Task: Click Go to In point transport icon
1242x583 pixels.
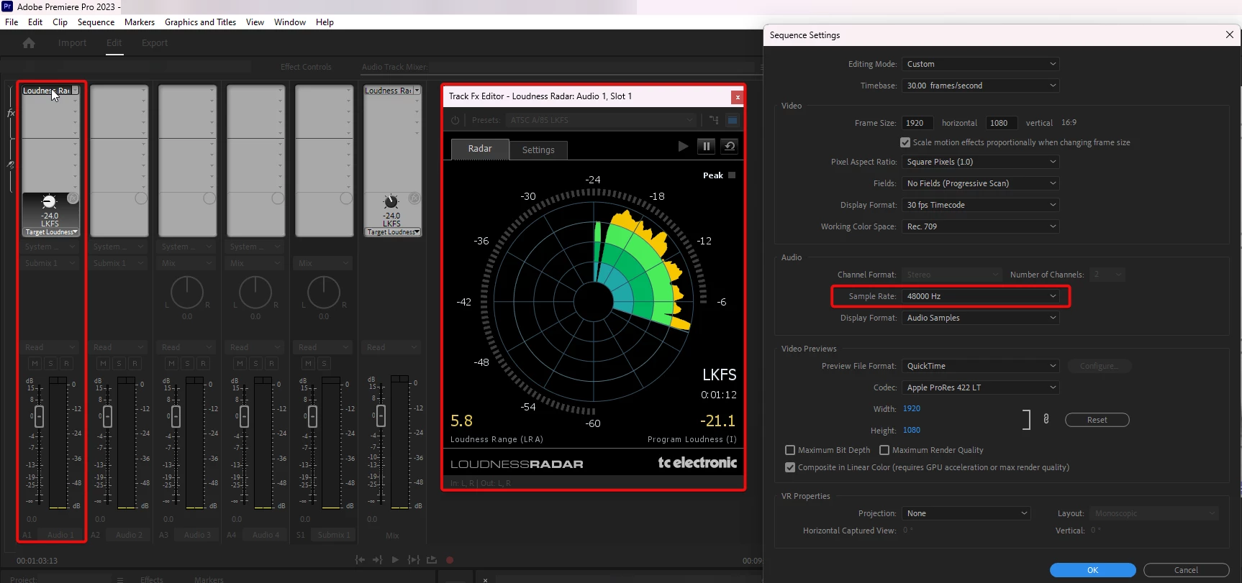Action: [x=360, y=560]
